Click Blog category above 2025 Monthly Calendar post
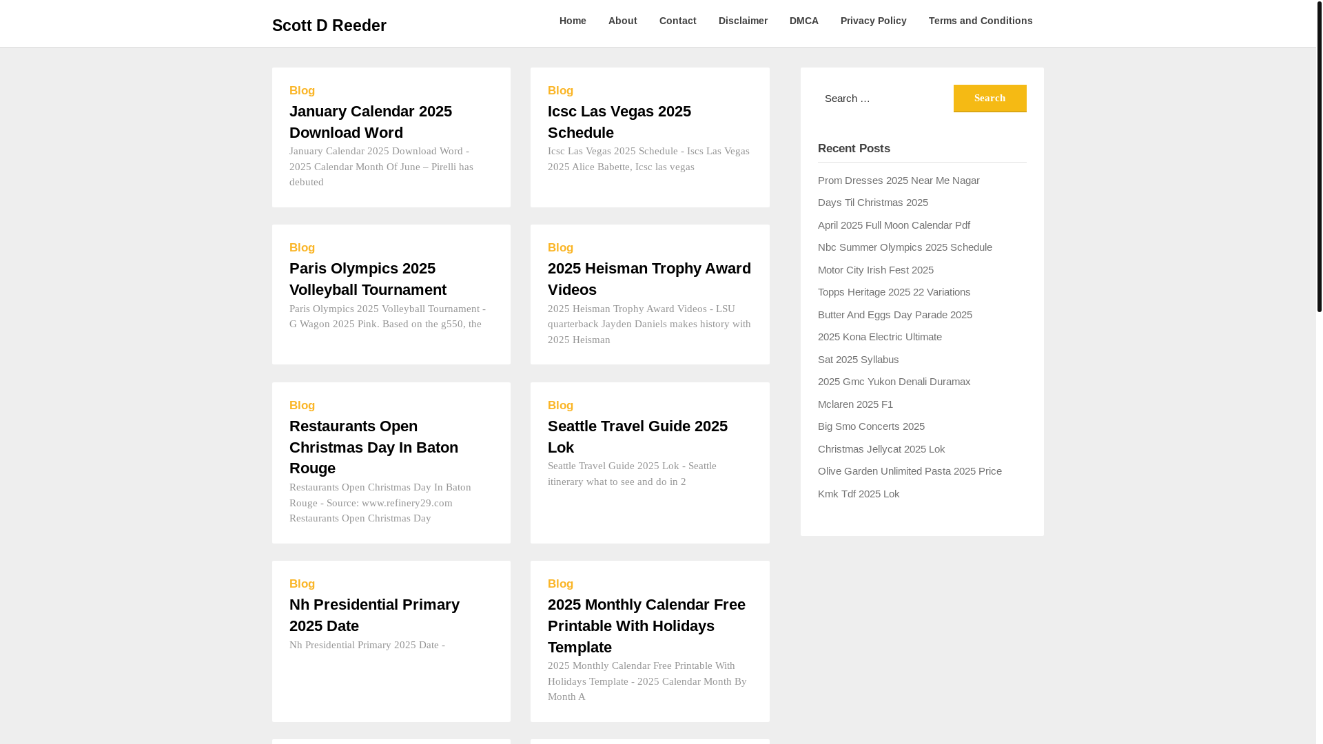The height and width of the screenshot is (744, 1323). (560, 584)
